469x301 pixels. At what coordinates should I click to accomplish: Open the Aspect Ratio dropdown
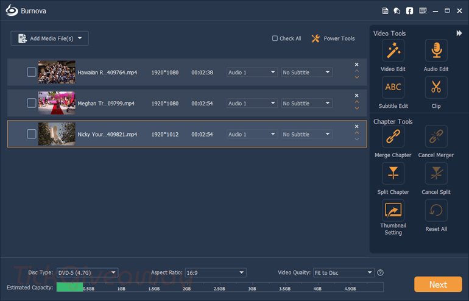point(216,272)
